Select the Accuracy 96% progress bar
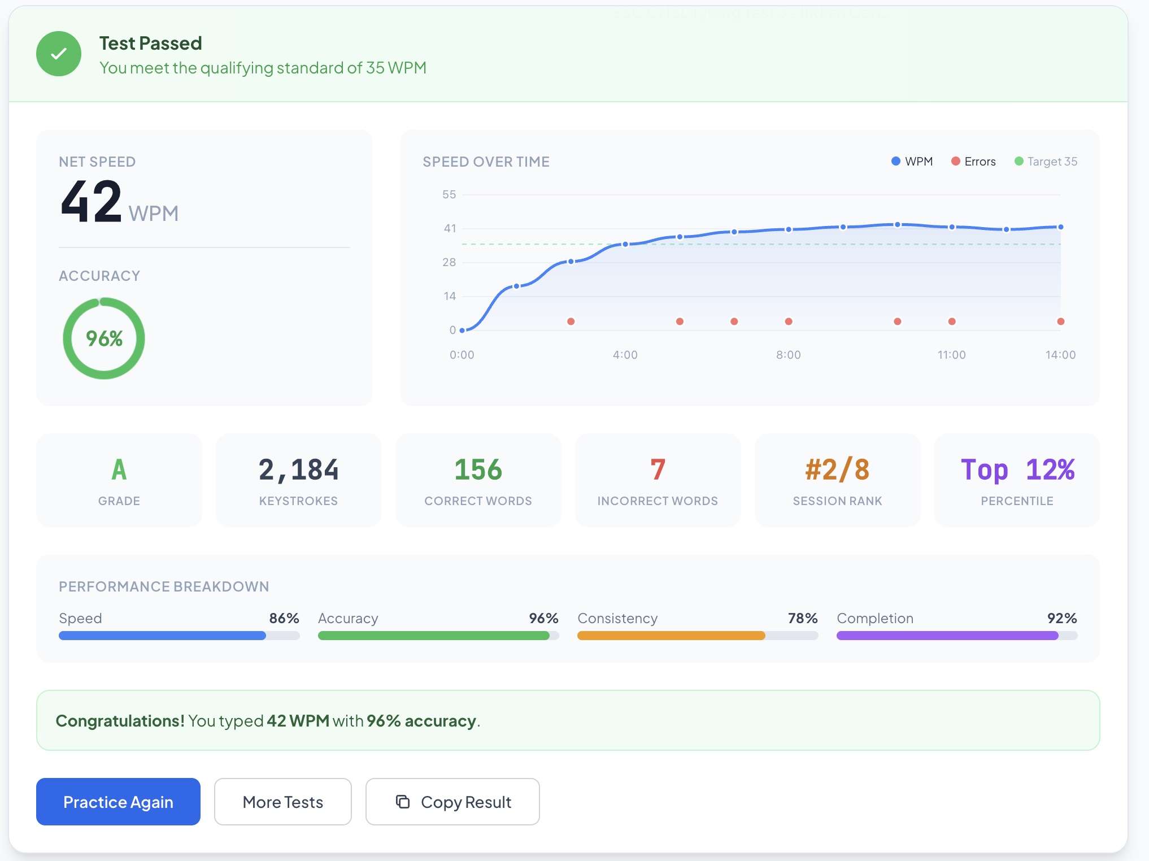Screen dimensions: 1149x861 pyautogui.click(x=438, y=636)
